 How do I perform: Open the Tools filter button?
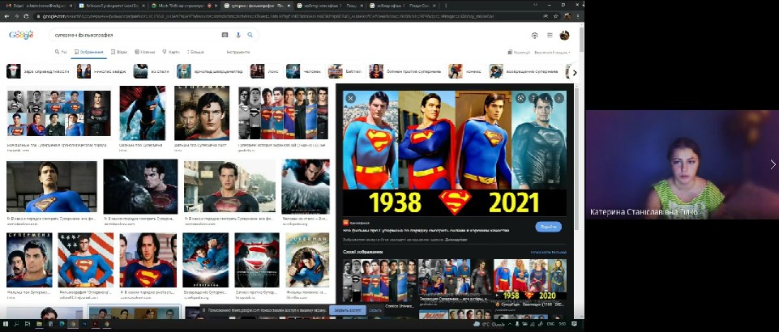click(238, 52)
